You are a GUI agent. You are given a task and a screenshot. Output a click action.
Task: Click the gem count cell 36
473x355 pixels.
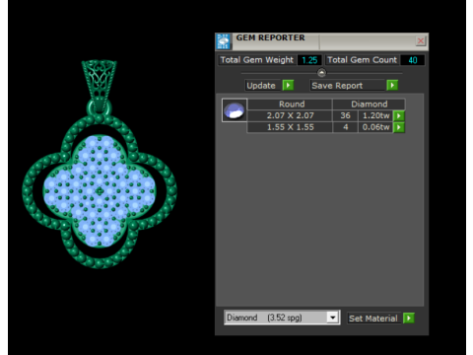[345, 115]
